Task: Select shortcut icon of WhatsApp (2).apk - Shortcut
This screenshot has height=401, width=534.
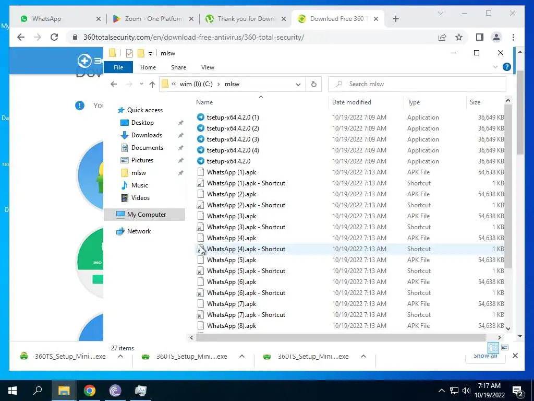Action: click(201, 205)
